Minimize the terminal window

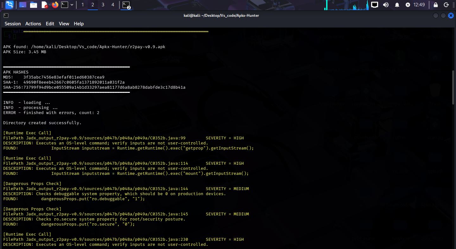click(436, 16)
